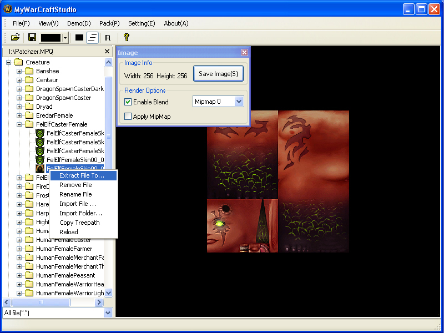Viewport: 444px width, 333px height.
Task: Select the Dryad folder icon
Action: (x=29, y=107)
